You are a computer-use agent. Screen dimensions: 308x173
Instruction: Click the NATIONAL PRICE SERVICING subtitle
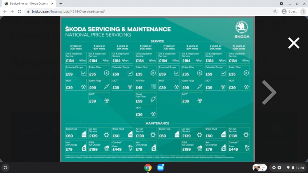pyautogui.click(x=98, y=35)
